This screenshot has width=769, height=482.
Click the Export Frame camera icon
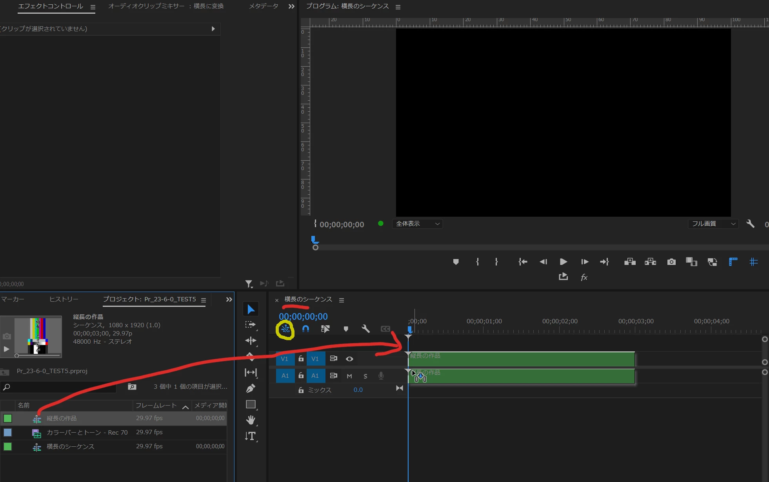click(671, 262)
